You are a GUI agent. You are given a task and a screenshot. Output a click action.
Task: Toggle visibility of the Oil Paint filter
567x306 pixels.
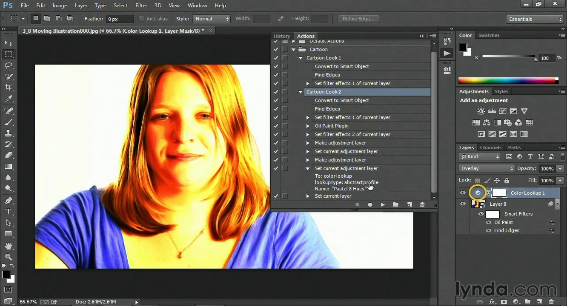click(x=489, y=222)
